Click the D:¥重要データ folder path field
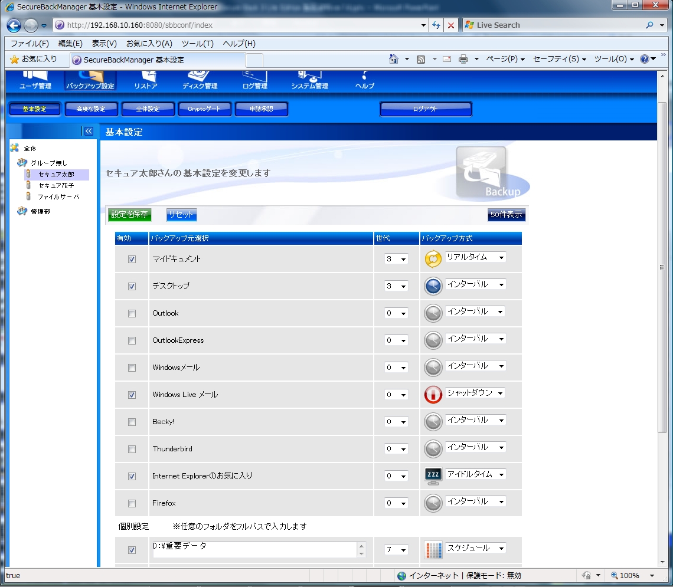Screen dimensions: 673x587 pyautogui.click(x=254, y=550)
